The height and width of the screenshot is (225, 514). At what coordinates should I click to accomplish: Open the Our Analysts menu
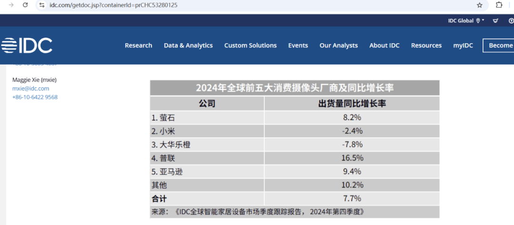(x=339, y=46)
